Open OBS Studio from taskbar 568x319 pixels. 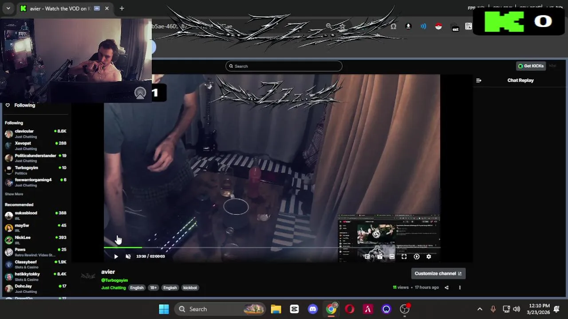pos(405,309)
